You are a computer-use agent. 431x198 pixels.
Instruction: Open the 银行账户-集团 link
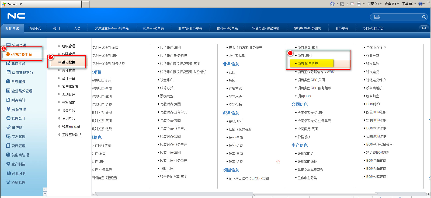pyautogui.click(x=170, y=48)
